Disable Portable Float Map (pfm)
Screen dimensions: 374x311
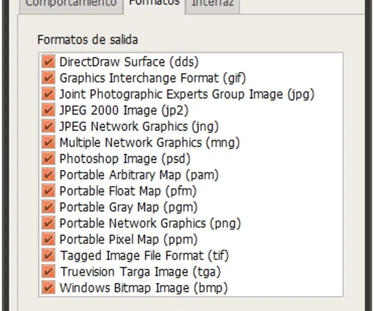coord(48,191)
